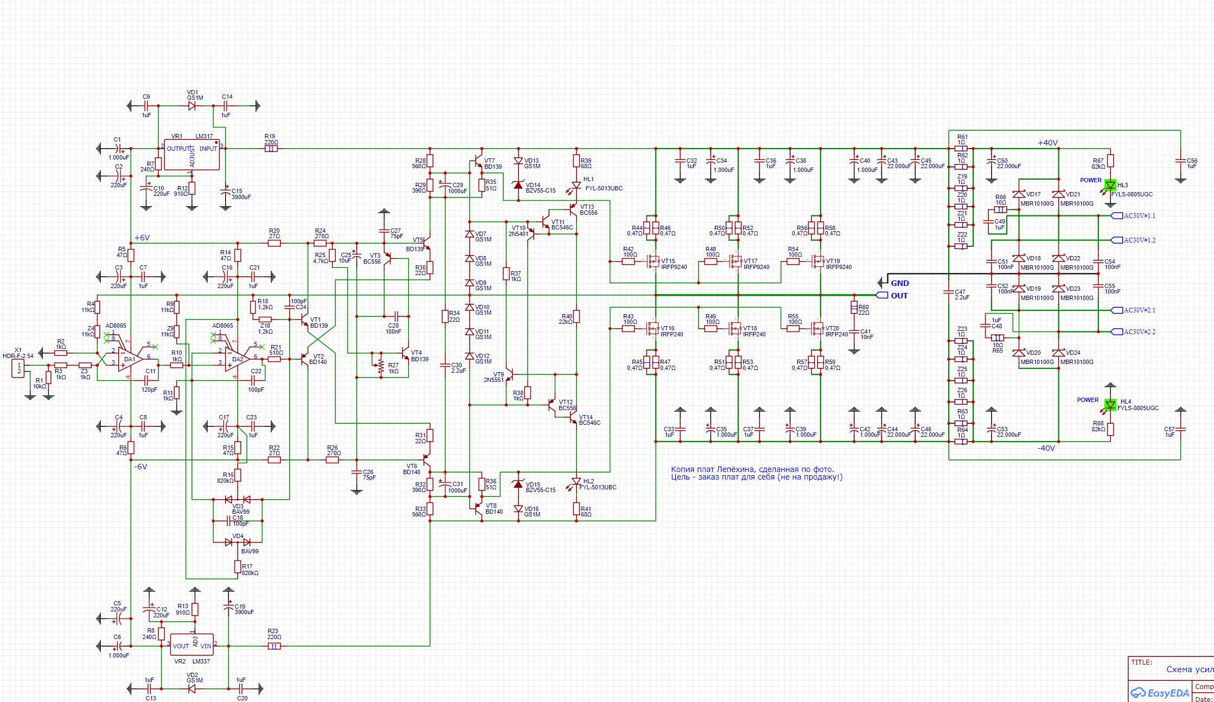Screen dimensions: 1214x702
Task: Select the blue Russian note text
Action: 756,473
